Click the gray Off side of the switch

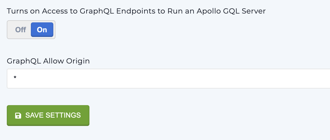tap(20, 30)
